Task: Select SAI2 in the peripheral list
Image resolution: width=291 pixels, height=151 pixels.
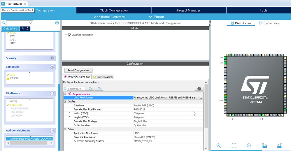Action: click(x=13, y=43)
